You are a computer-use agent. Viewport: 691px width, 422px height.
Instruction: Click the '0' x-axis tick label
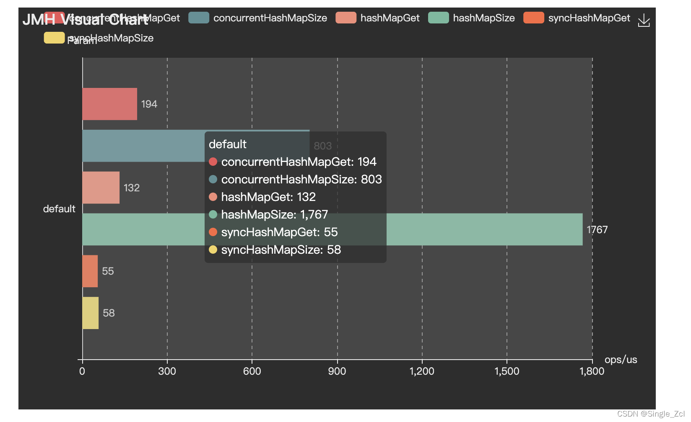click(x=82, y=371)
